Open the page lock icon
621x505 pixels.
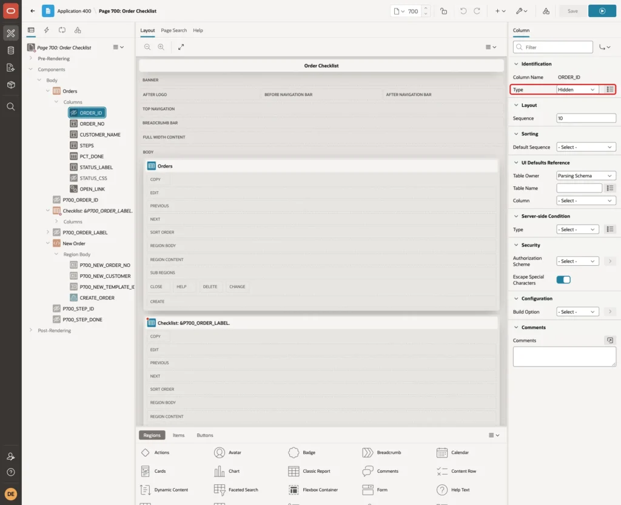pyautogui.click(x=443, y=11)
